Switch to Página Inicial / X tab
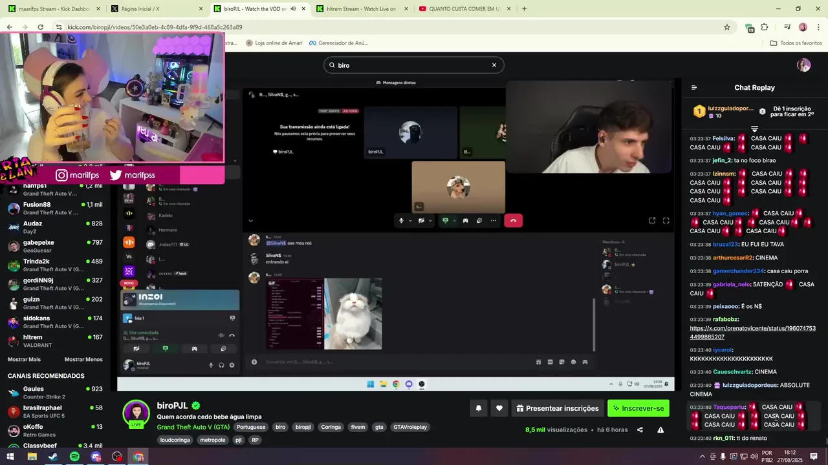Image resolution: width=828 pixels, height=465 pixels. click(155, 9)
